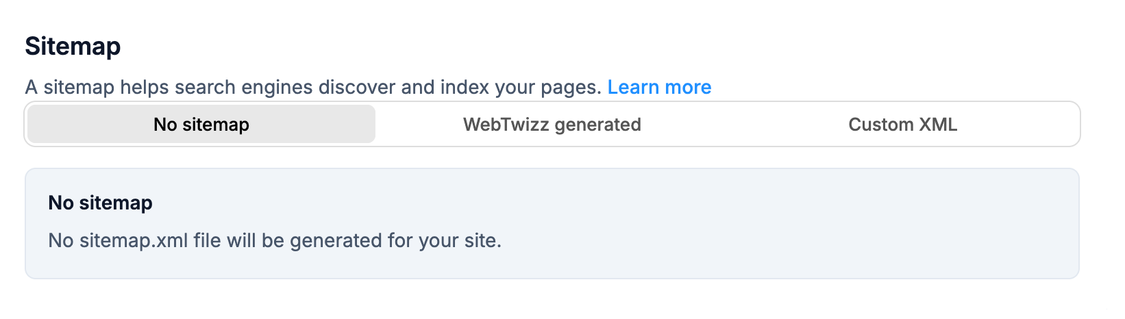The width and height of the screenshot is (1125, 319).
Task: Activate the Custom XML tab
Action: point(902,125)
